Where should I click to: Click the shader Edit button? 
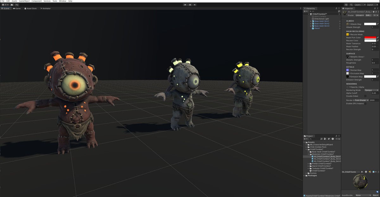pos(369,15)
